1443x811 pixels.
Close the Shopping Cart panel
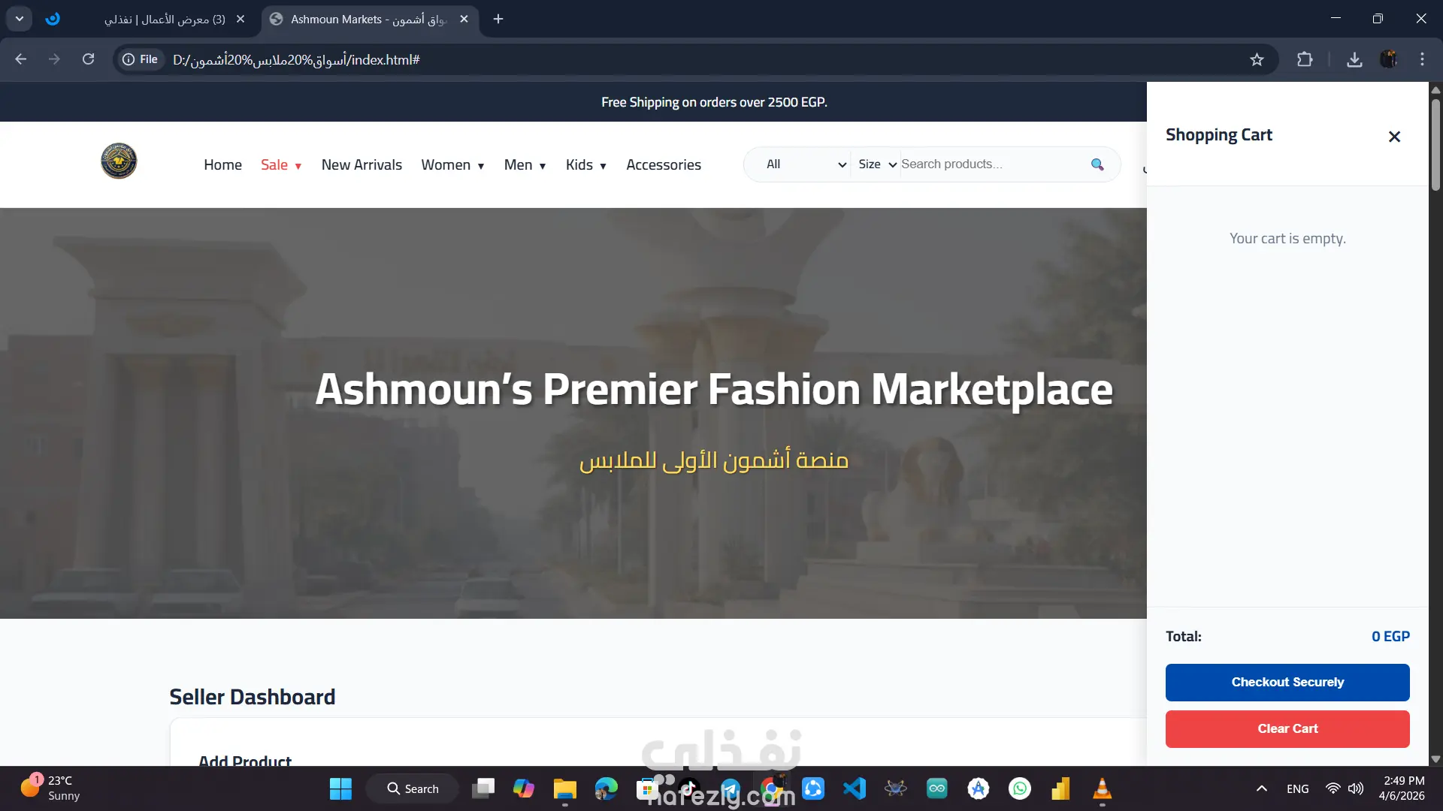pyautogui.click(x=1394, y=137)
